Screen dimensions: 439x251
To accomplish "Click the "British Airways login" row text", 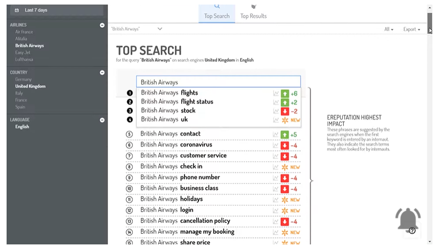I will [x=167, y=210].
